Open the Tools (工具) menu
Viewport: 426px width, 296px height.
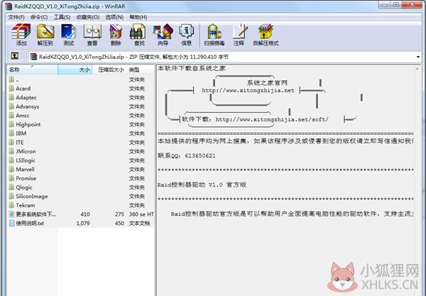(62, 17)
